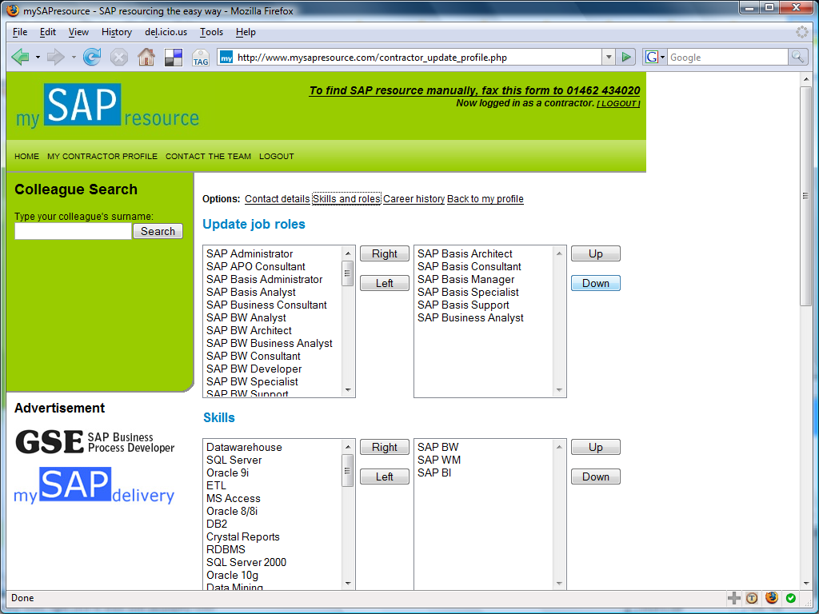
Task: Click available job roles list scroll-down arrow
Action: coord(348,390)
